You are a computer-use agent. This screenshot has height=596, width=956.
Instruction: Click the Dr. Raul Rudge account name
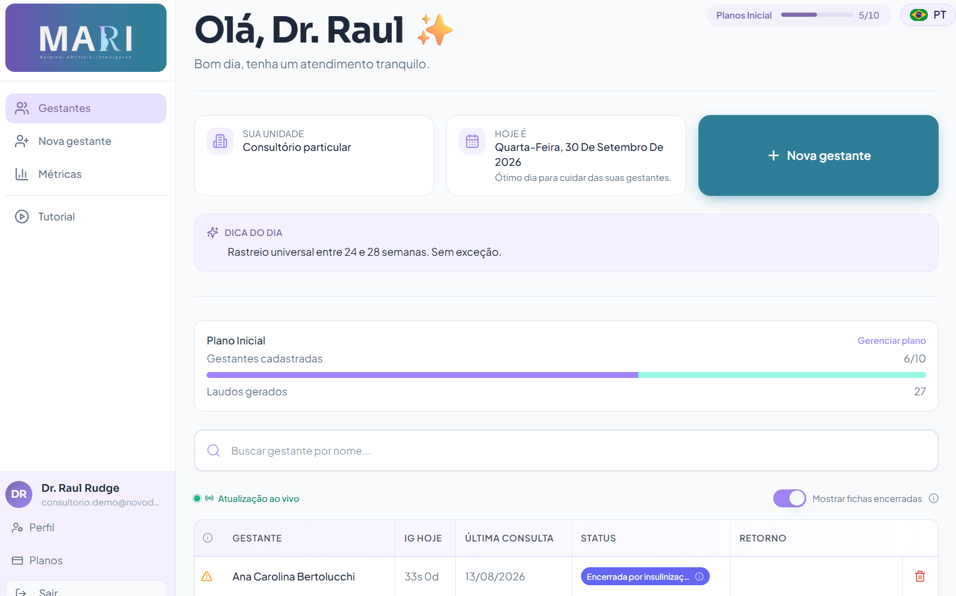pos(80,488)
